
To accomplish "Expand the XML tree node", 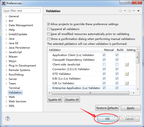I will (6, 106).
